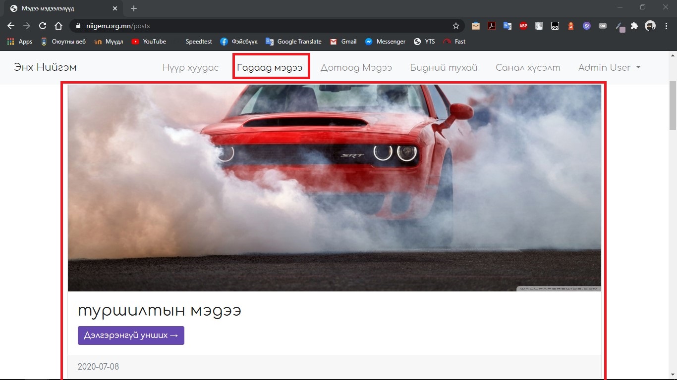
Task: Click the AdBlock Plus (ABP) extension icon
Action: pyautogui.click(x=523, y=26)
